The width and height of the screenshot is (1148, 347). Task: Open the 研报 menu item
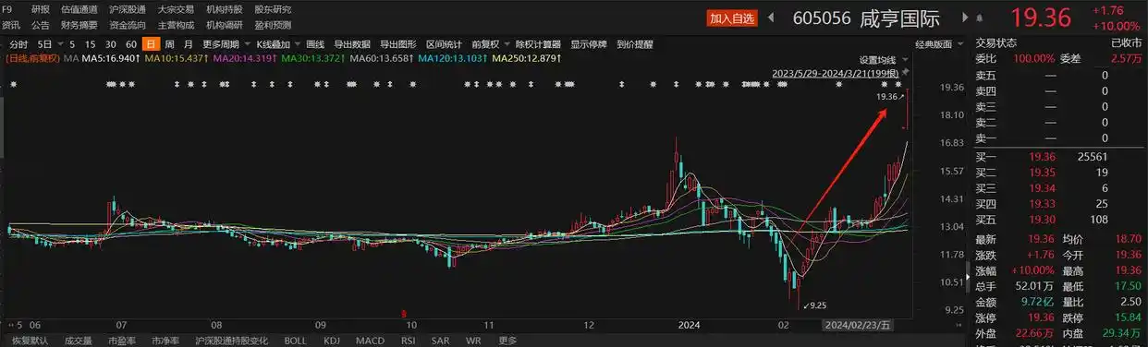(41, 9)
